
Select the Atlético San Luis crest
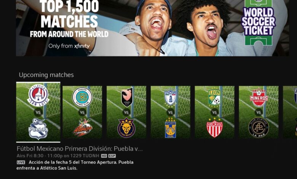[x=38, y=95]
